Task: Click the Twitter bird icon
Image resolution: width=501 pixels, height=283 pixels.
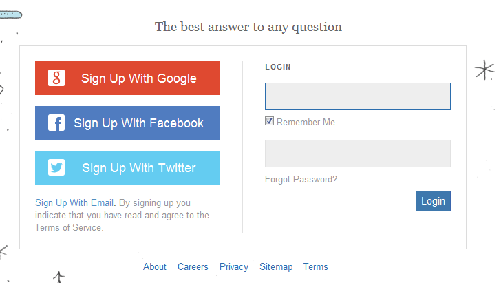Action: coord(56,168)
